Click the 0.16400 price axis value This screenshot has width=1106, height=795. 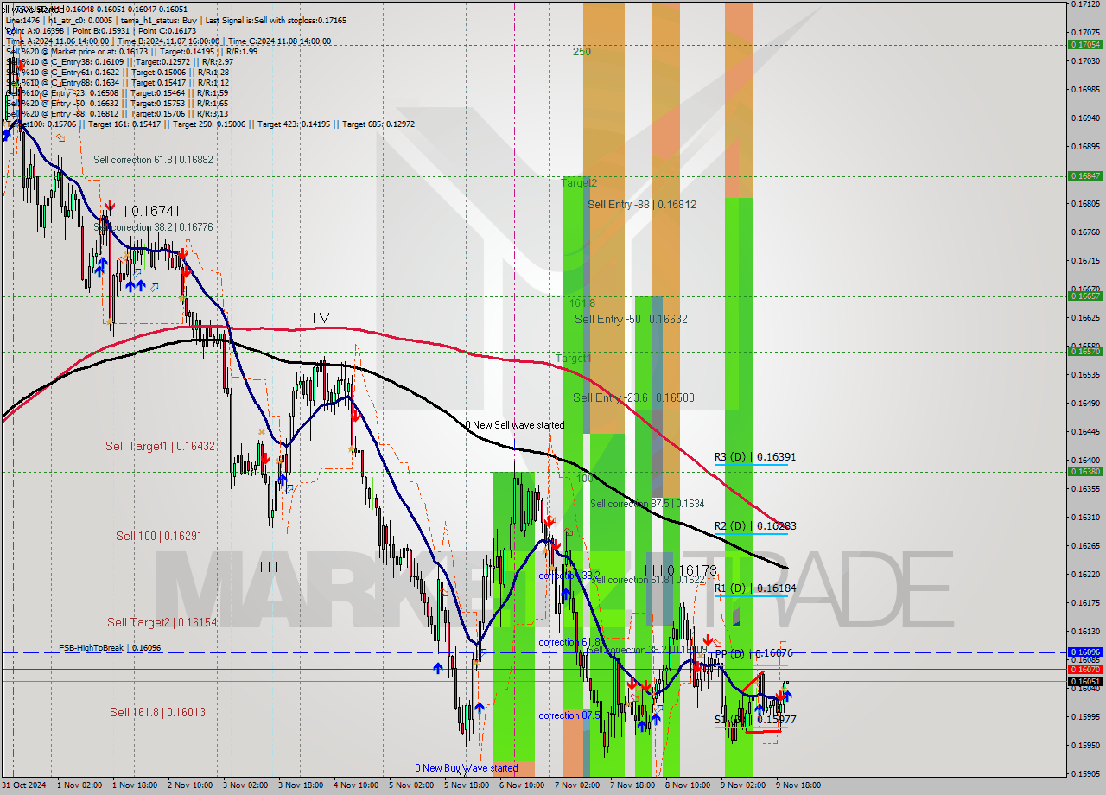click(1084, 460)
